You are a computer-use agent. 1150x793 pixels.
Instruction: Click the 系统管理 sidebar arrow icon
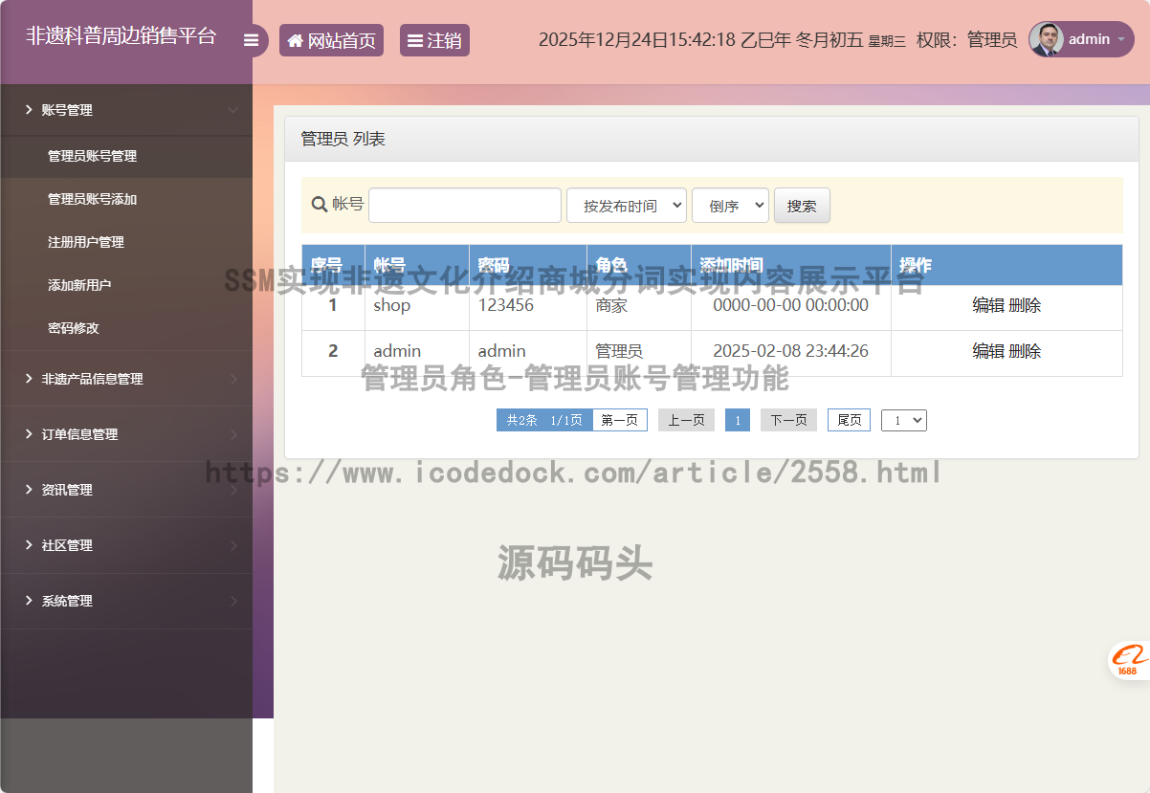(234, 602)
